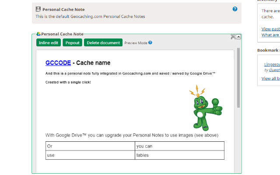Open Preview Mode help question mark
280x175 pixels.
click(150, 42)
